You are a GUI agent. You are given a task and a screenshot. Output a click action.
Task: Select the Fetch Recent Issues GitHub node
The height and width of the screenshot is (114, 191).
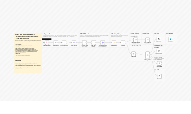click(84, 43)
